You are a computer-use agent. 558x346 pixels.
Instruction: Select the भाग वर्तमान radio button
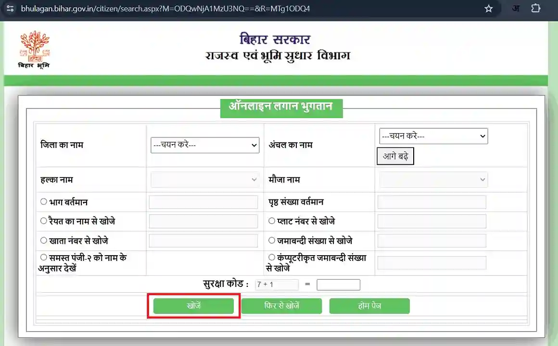44,202
